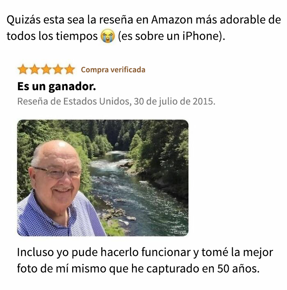Click the second orange rating star
This screenshot has width=287, height=290.
click(34, 69)
